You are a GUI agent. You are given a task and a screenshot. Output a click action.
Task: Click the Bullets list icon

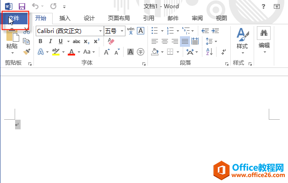[154, 31]
